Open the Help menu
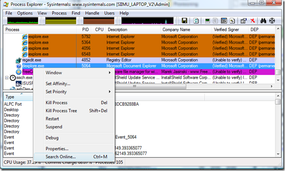 (x=124, y=13)
